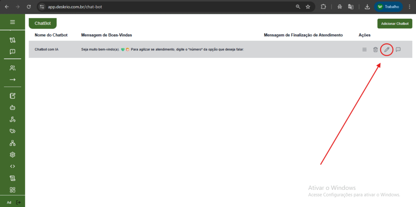The height and width of the screenshot is (207, 416).
Task: Delete Chatbot com IA using trash icon
Action: [375, 50]
